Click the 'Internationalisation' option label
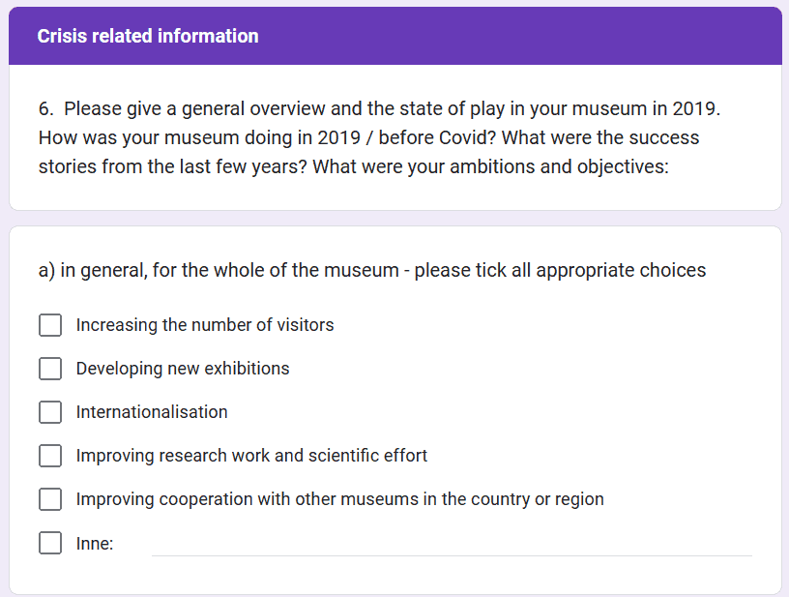Image resolution: width=789 pixels, height=597 pixels. coord(152,412)
